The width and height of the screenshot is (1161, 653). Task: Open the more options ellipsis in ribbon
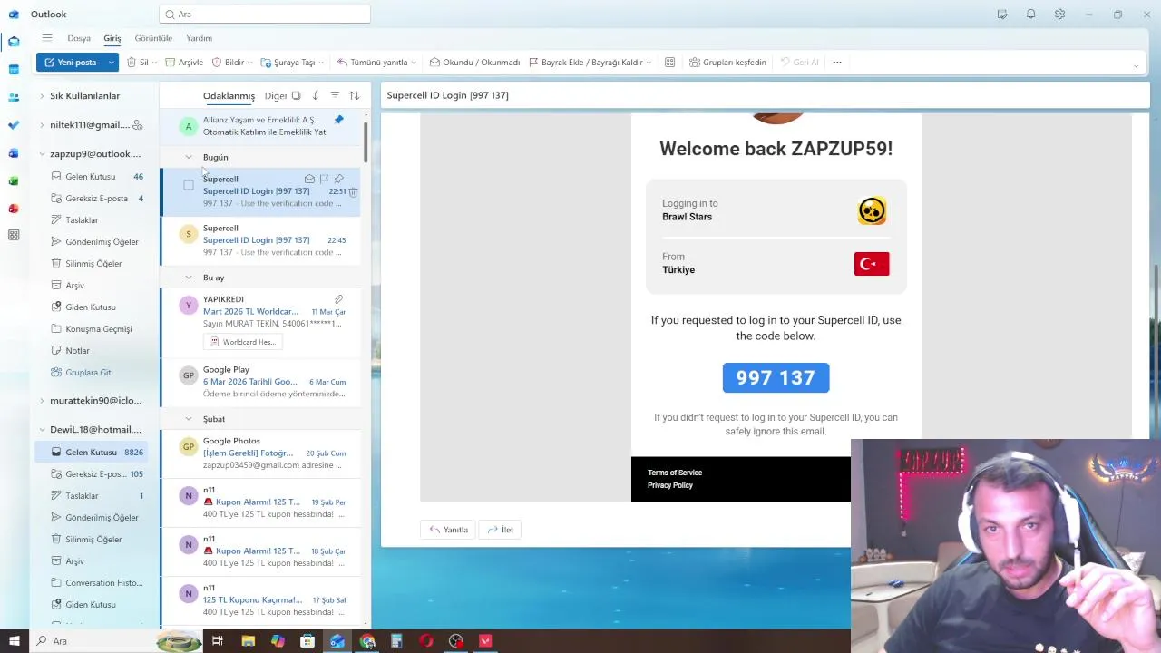pyautogui.click(x=836, y=63)
